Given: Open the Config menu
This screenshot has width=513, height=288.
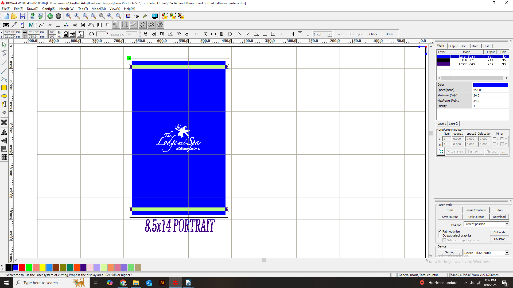Looking at the screenshot, I should pos(49,9).
